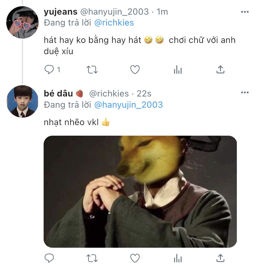Like the bé dâu tweet

pos(135,258)
